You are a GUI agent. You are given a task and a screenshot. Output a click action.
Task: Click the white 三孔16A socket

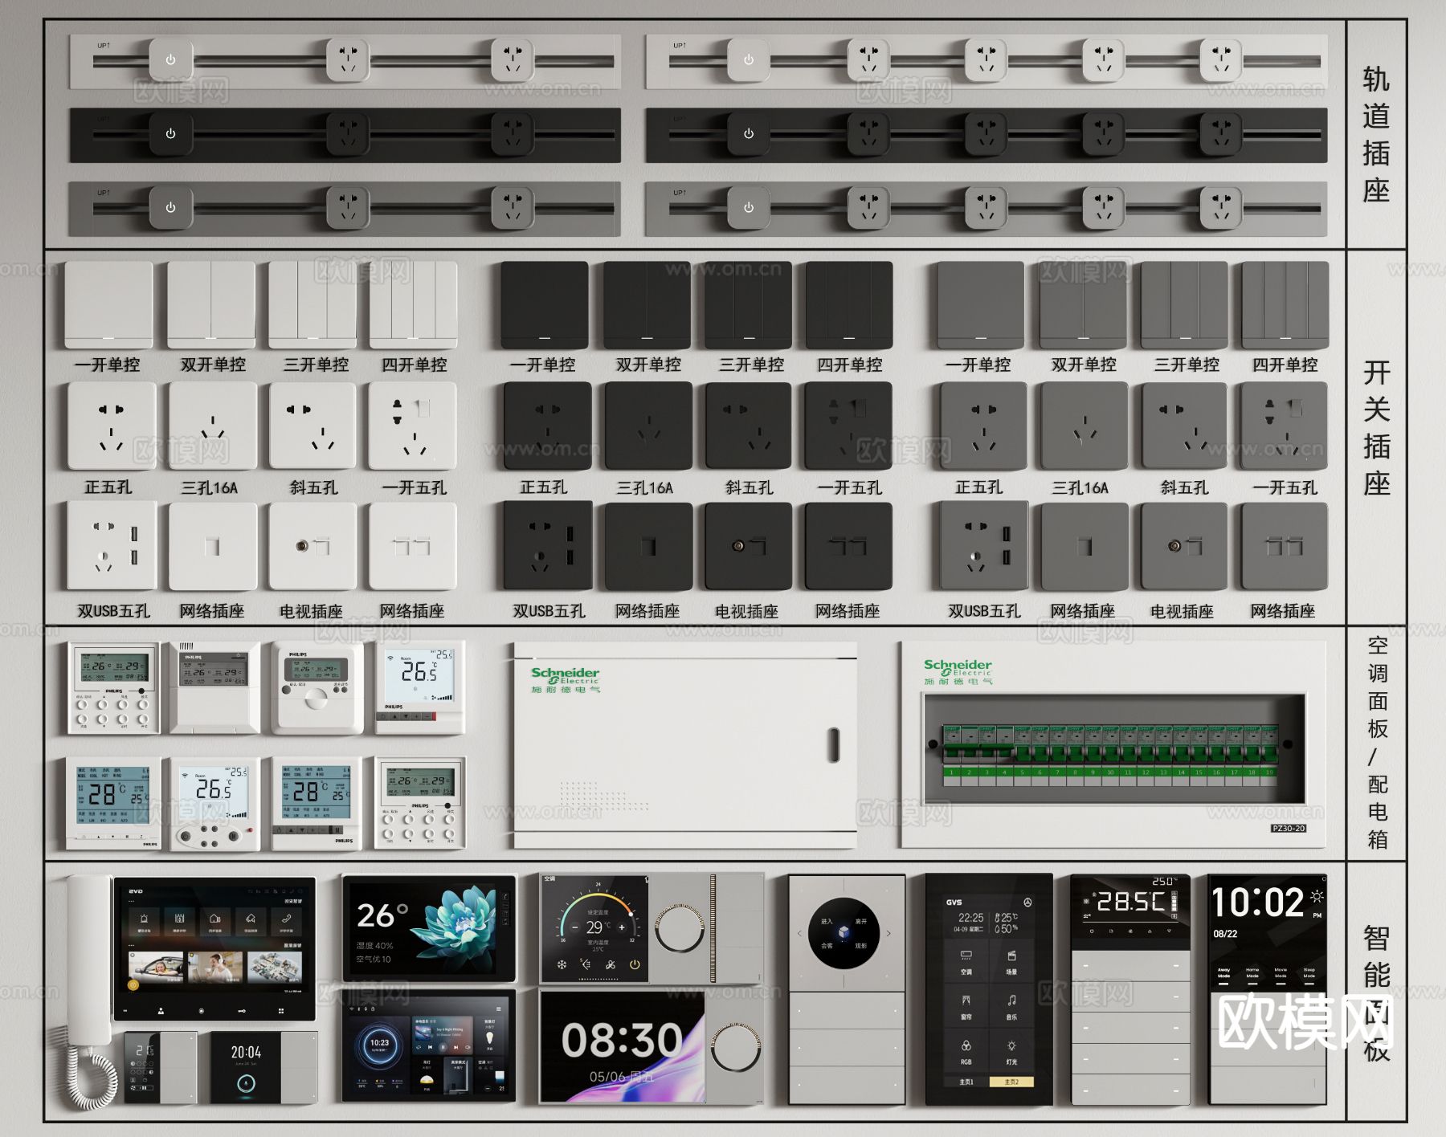coord(212,426)
